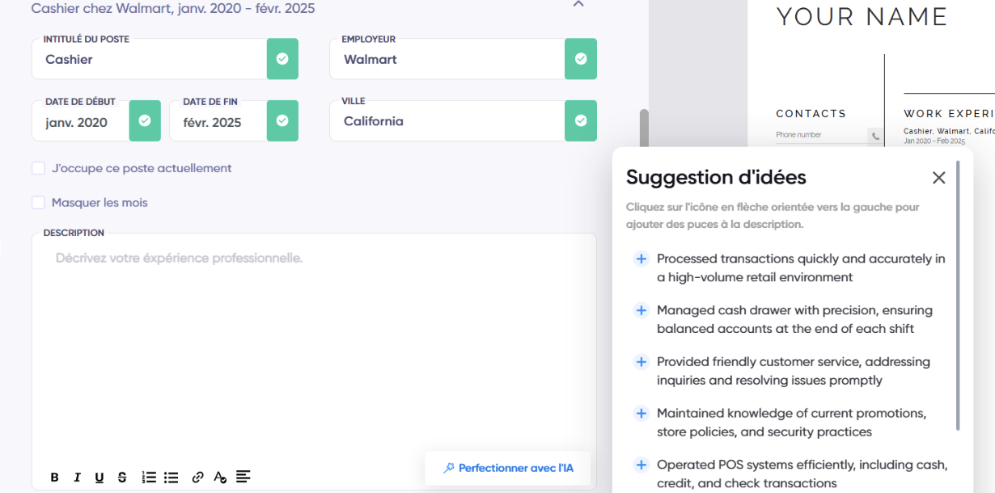
Task: Insert a bulleted list
Action: [171, 478]
